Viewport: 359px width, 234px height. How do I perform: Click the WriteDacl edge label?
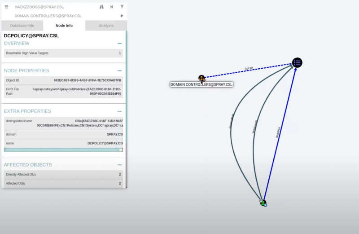278,132
